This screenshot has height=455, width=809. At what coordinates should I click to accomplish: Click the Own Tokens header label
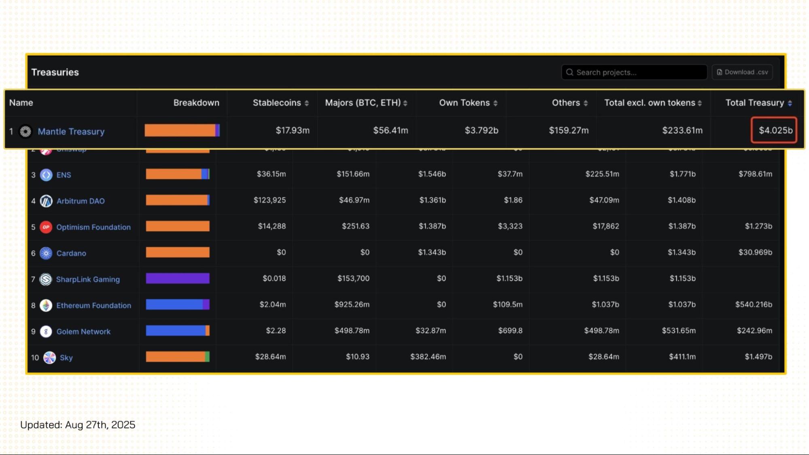pos(465,103)
